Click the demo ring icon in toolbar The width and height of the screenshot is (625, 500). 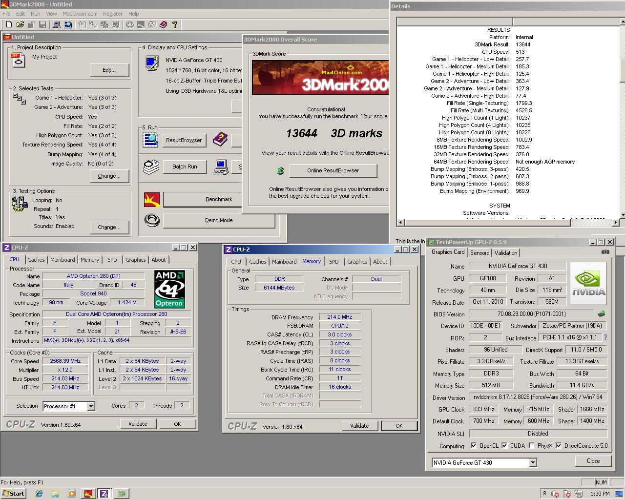pos(130,24)
